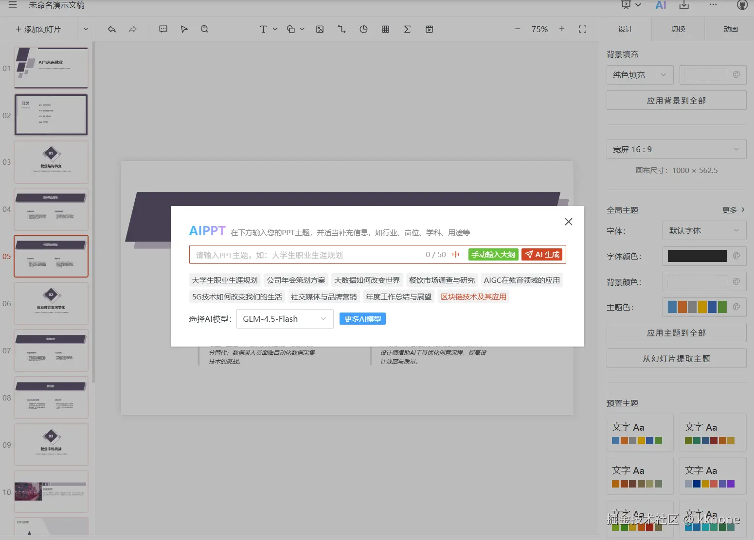Click the Redo icon

click(132, 29)
